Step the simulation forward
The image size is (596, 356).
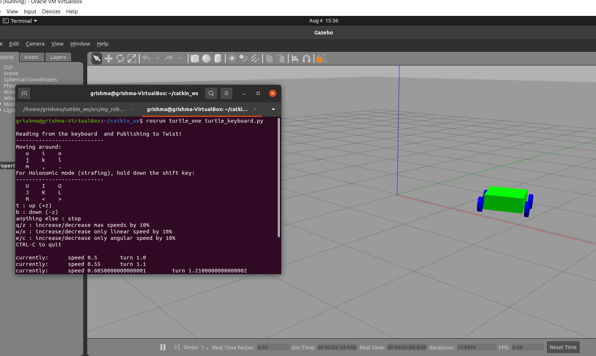(177, 347)
